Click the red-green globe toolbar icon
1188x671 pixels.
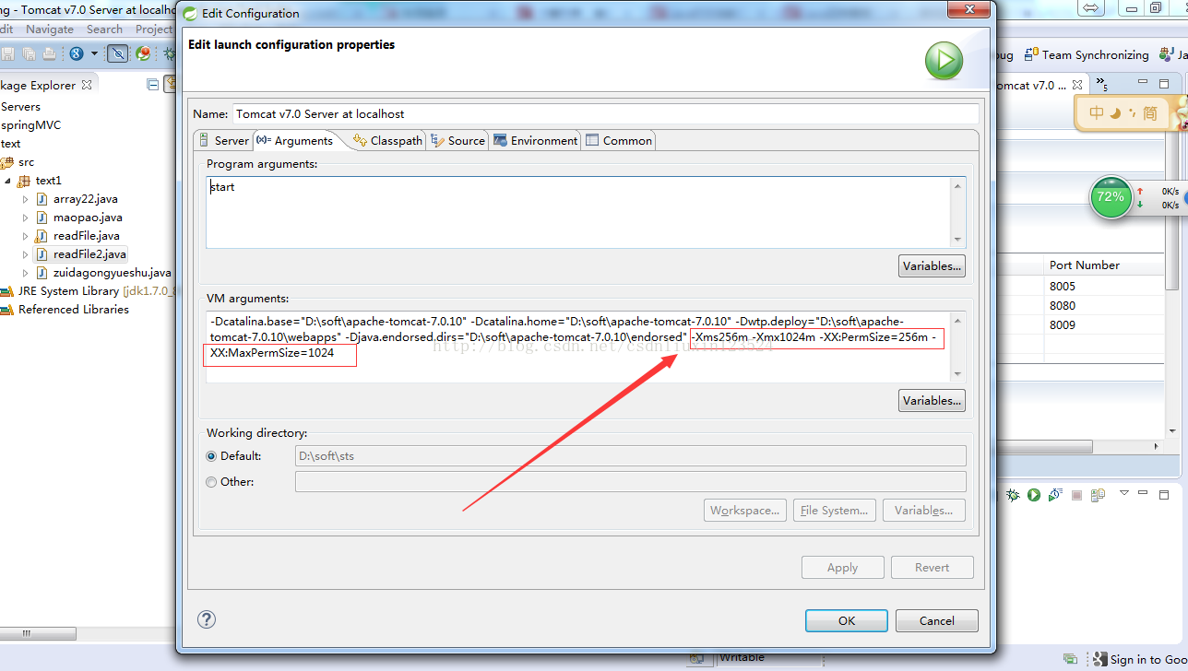(143, 54)
